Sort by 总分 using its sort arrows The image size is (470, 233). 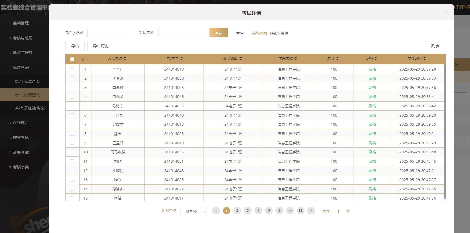tap(338, 58)
